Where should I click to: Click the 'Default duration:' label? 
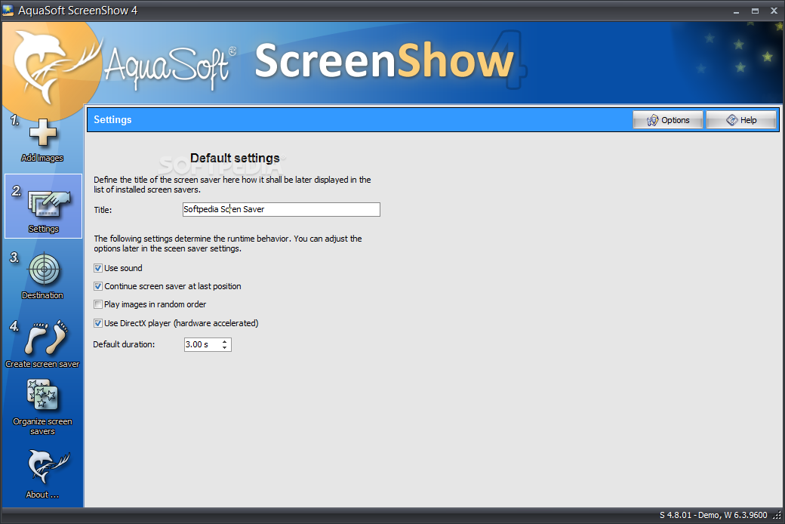click(x=124, y=344)
